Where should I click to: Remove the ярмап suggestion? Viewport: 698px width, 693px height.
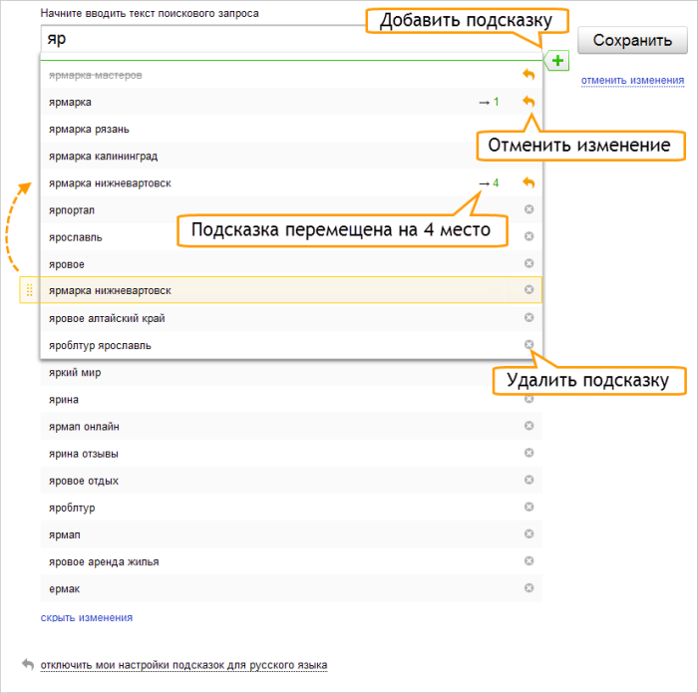point(528,534)
